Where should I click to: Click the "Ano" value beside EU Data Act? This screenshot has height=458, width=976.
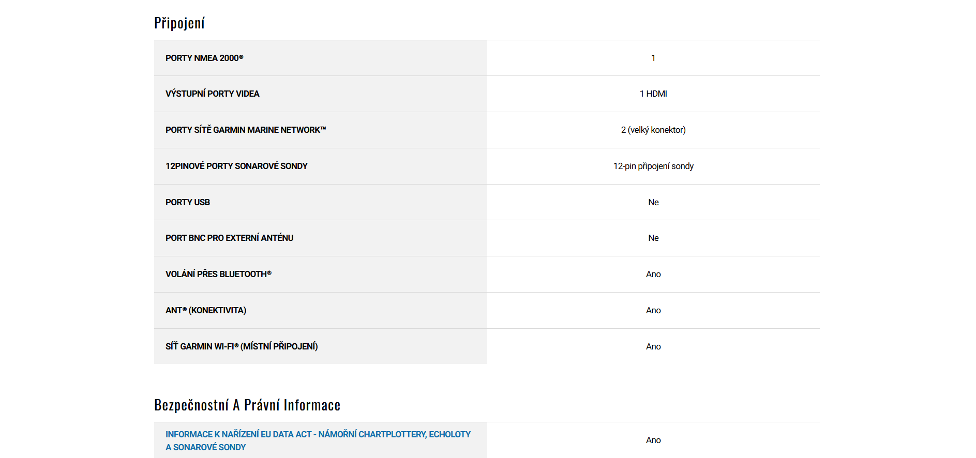tap(653, 440)
